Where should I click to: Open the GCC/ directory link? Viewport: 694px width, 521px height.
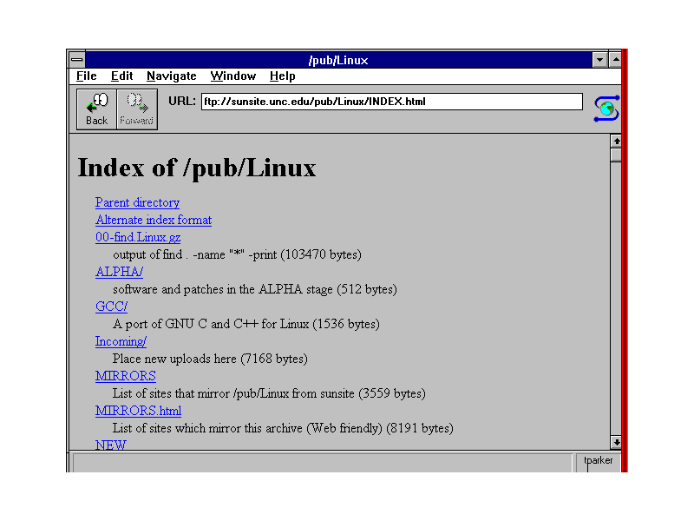click(x=111, y=307)
